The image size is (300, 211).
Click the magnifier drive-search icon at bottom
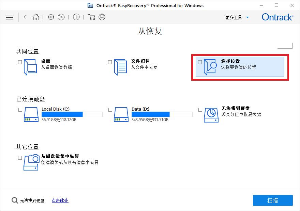[x=15, y=200]
